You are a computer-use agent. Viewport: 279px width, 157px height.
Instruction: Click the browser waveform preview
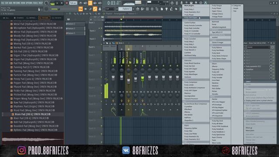point(33,139)
